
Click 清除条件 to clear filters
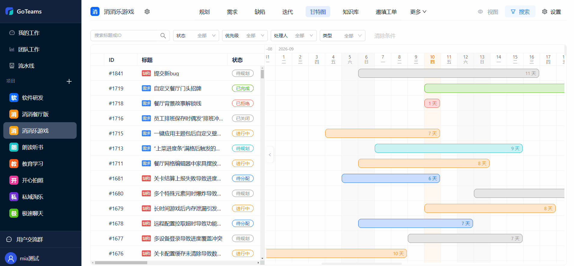click(x=385, y=36)
